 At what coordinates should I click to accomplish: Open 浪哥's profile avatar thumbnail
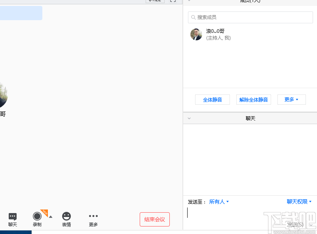click(196, 34)
